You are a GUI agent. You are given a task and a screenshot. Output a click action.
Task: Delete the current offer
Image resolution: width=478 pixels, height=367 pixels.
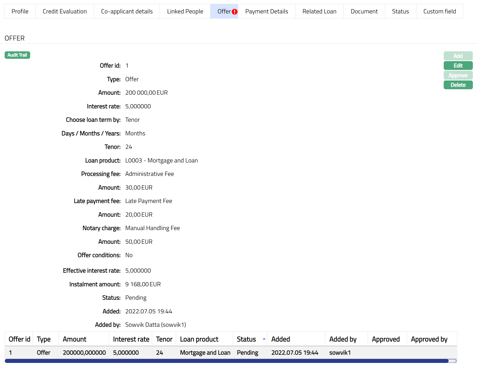(x=458, y=85)
